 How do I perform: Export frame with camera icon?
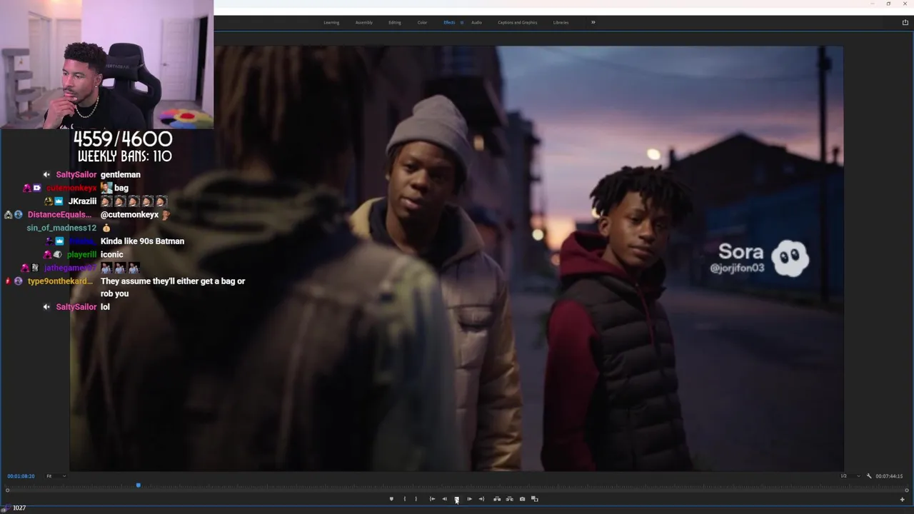[x=522, y=499]
